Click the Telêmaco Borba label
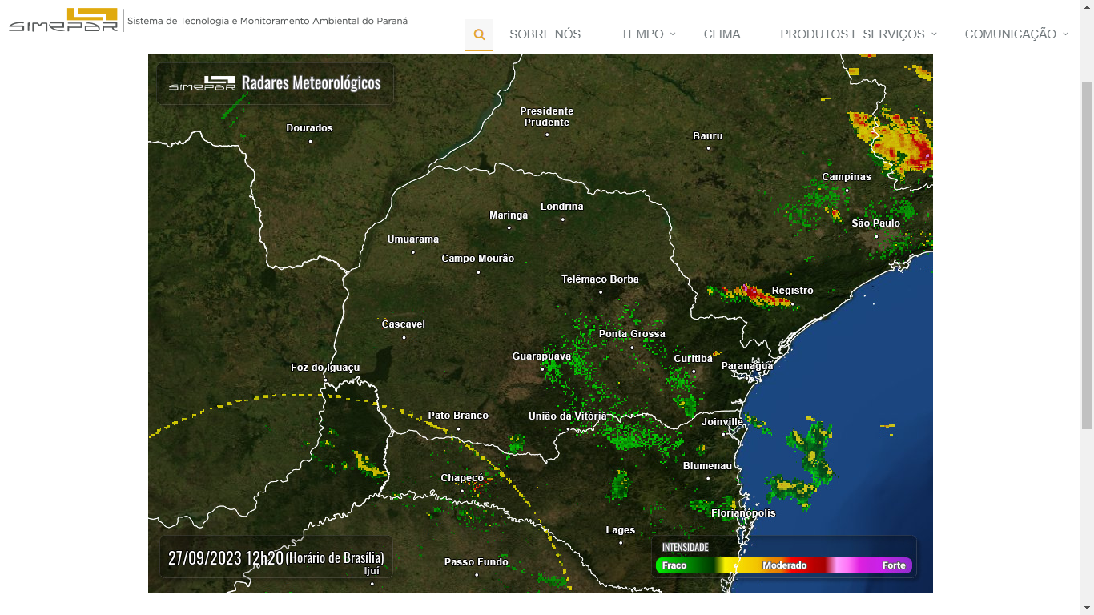 tap(600, 279)
